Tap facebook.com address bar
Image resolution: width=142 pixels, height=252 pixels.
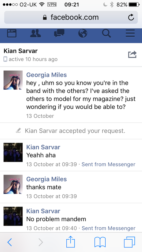click(x=71, y=17)
